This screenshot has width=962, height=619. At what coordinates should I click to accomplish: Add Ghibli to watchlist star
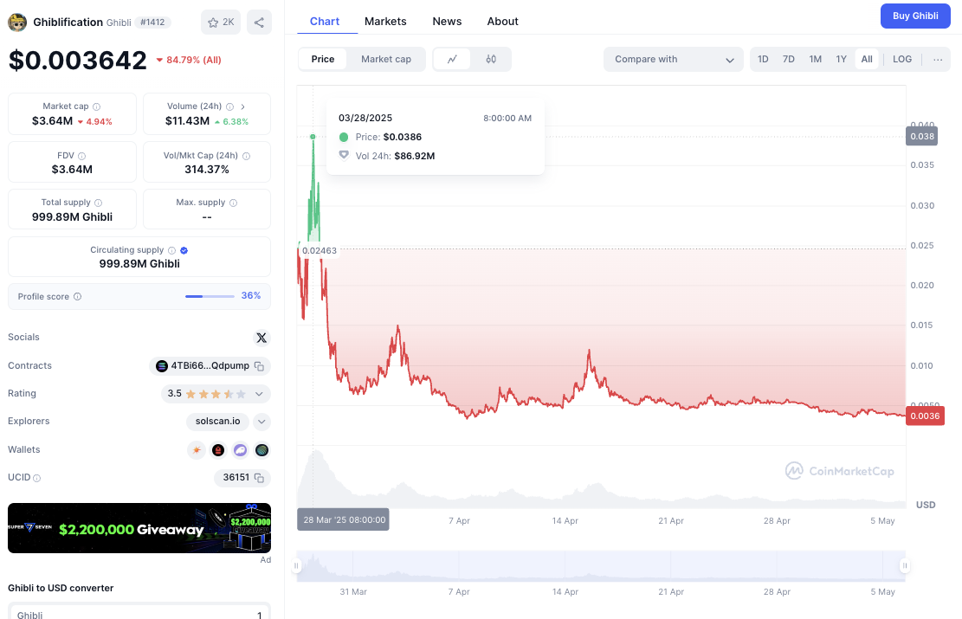221,23
